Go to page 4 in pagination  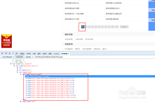click(x=92, y=27)
